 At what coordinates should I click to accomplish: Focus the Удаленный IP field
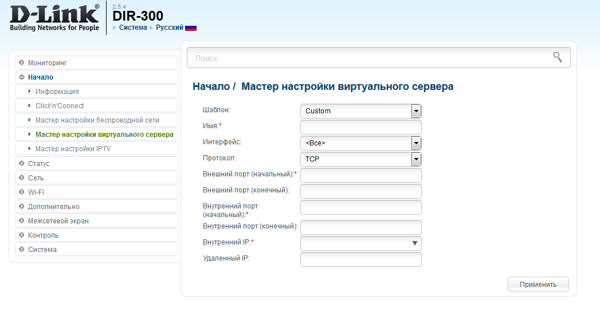point(361,259)
